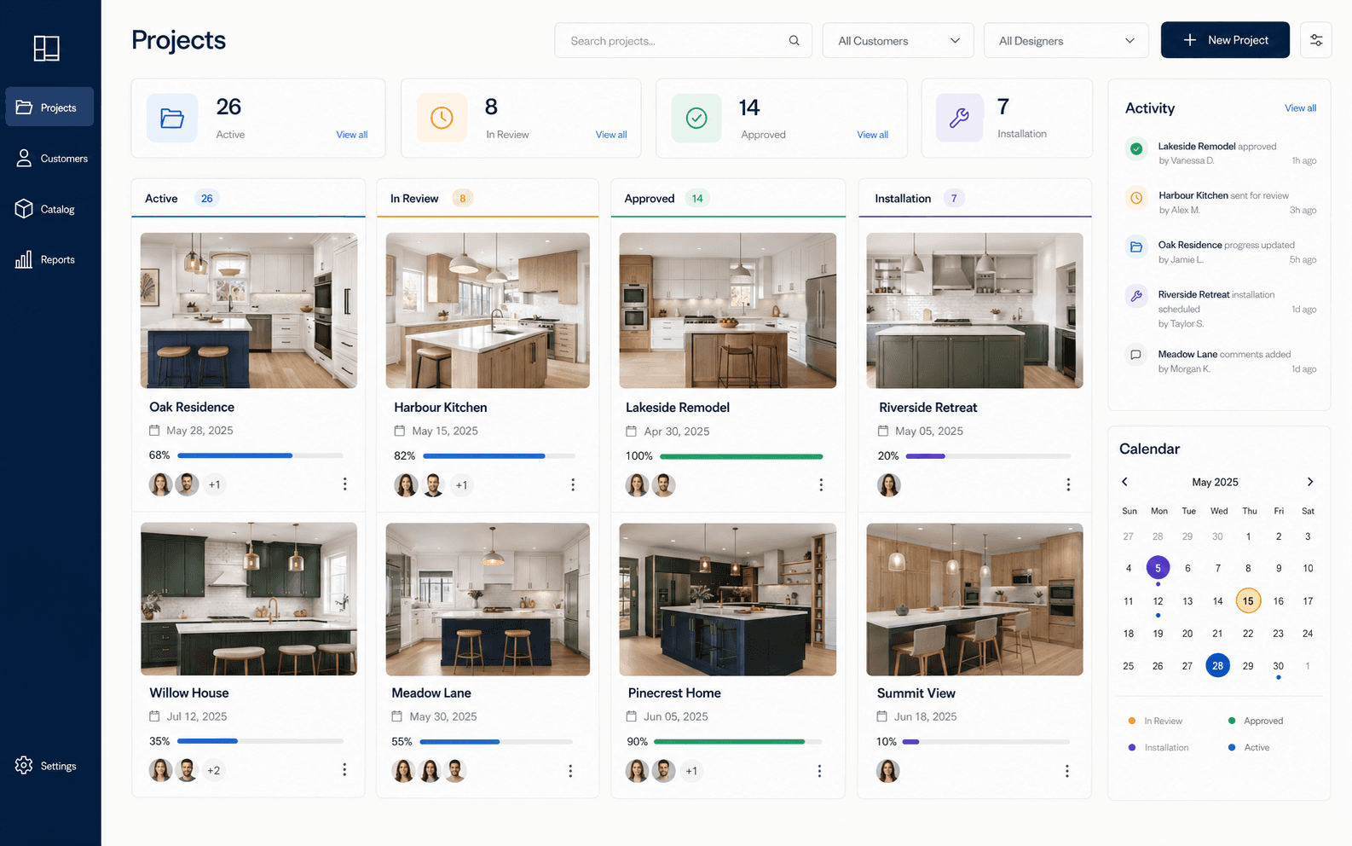Viewport: 1352px width, 846px height.
Task: Expand the All Designers dropdown
Action: point(1066,40)
